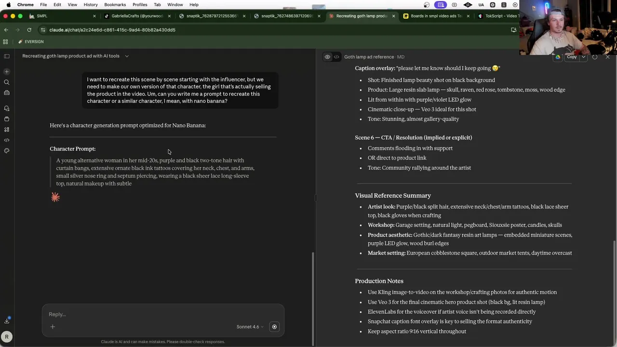The height and width of the screenshot is (347, 617).
Task: Open the briefcase icon in sidebar
Action: pos(7,93)
